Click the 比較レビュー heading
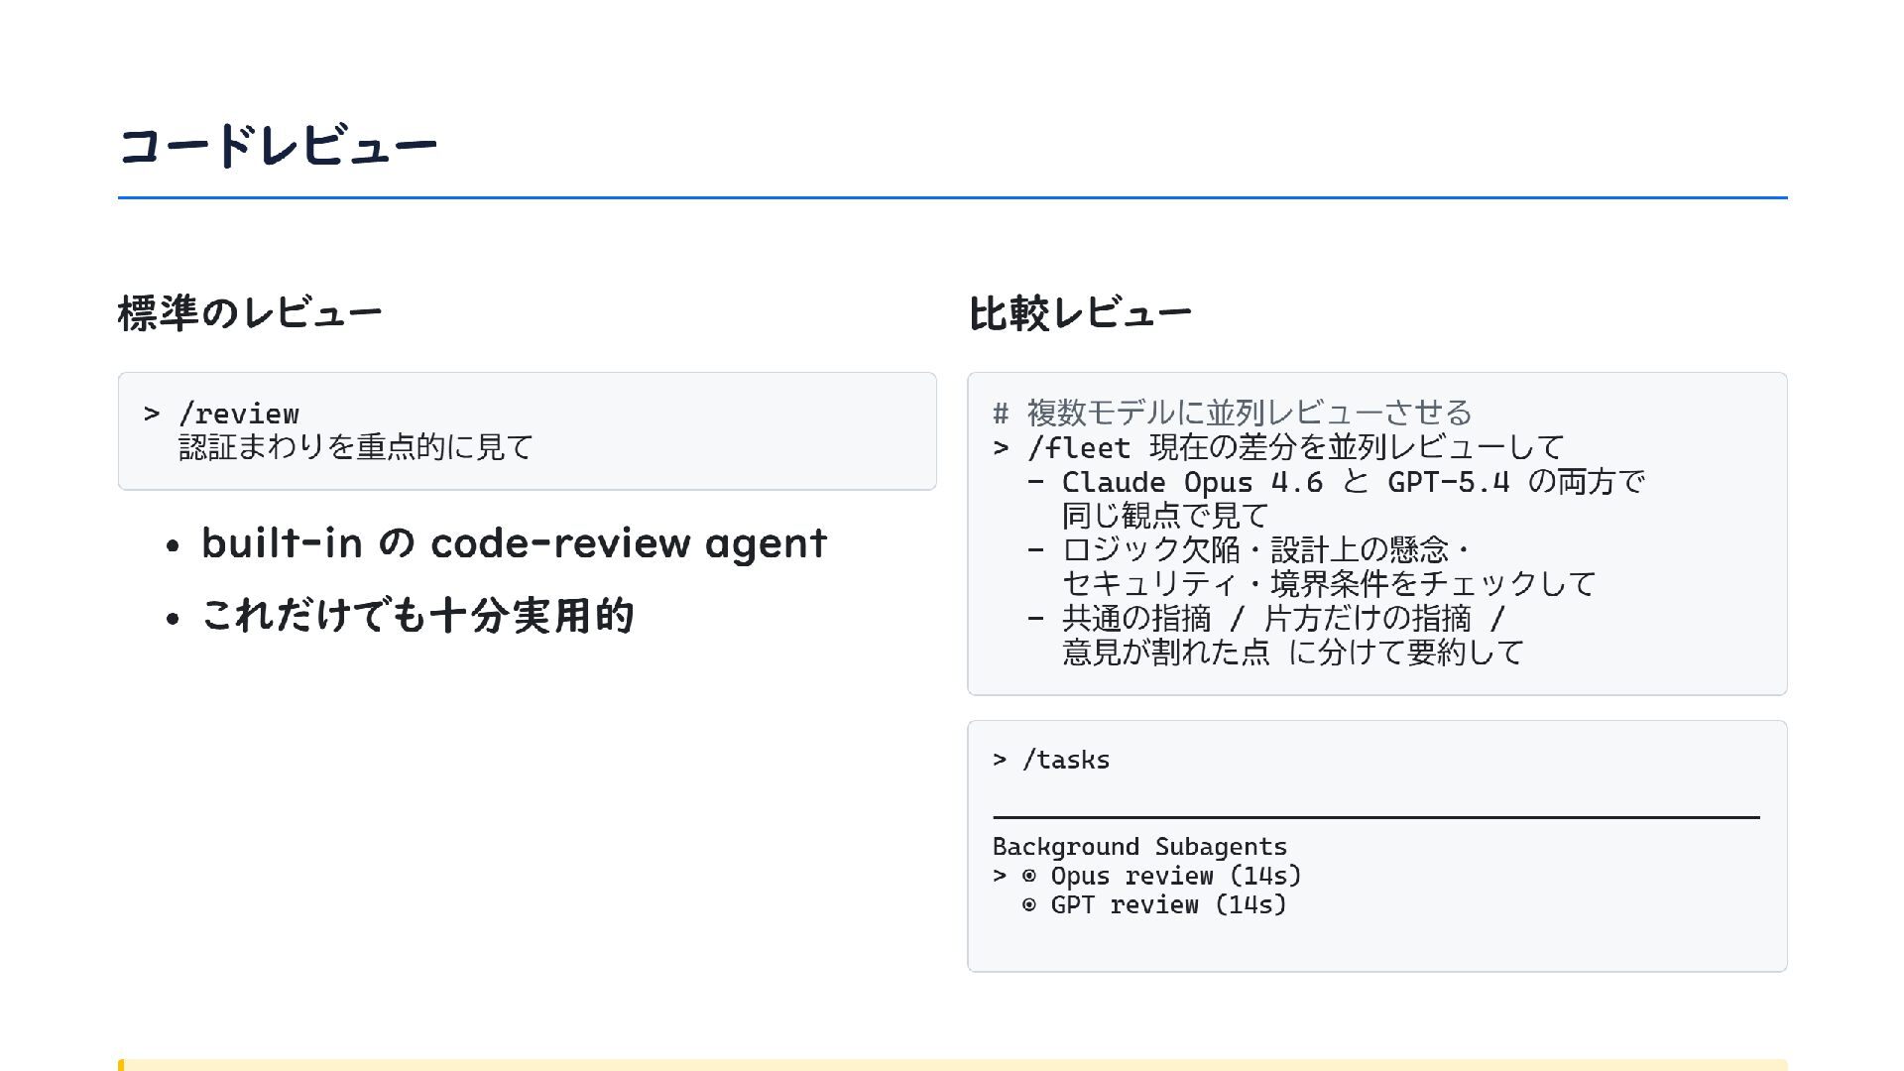The width and height of the screenshot is (1904, 1071). [1079, 313]
